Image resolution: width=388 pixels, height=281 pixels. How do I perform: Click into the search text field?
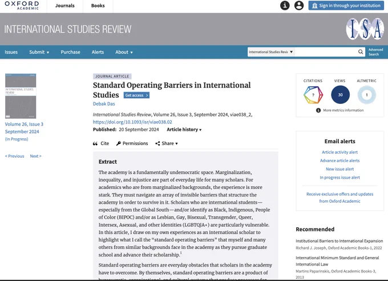click(x=326, y=52)
